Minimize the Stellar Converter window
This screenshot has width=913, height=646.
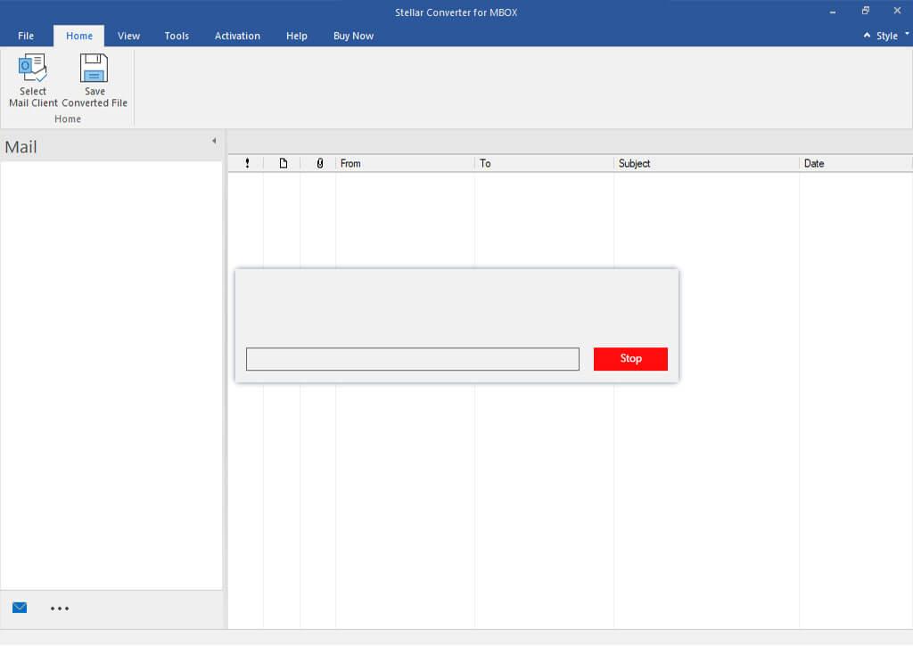click(833, 12)
